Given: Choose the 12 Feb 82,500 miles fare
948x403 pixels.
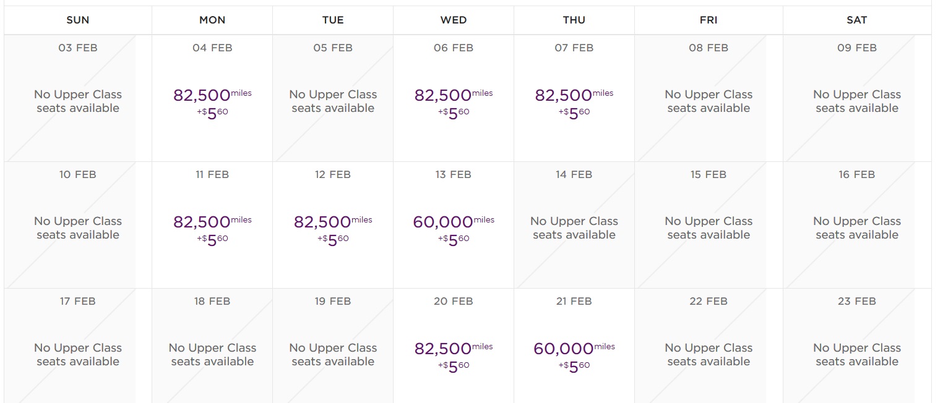Looking at the screenshot, I should point(333,230).
